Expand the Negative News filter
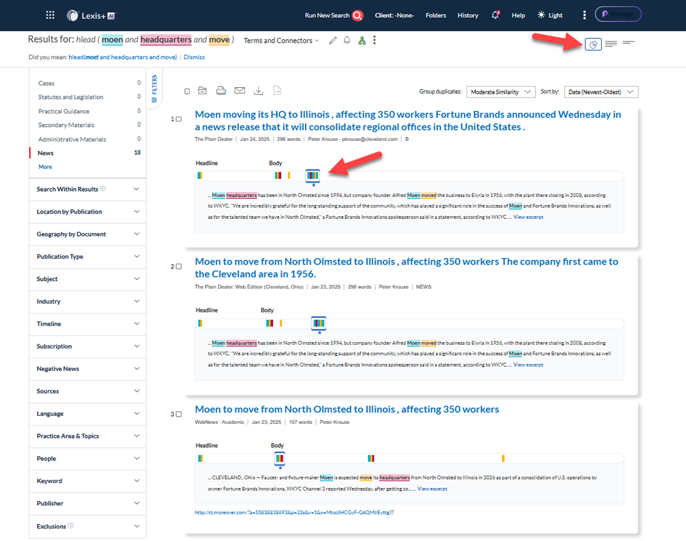686x541 pixels. 87,369
